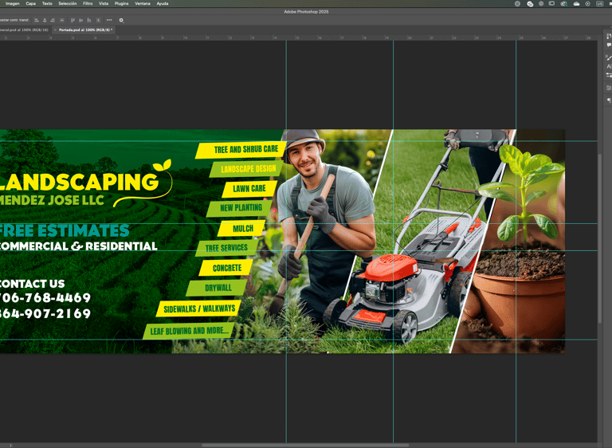612x448 pixels.
Task: Select the 'CONCRETE' label on canvas
Action: (x=227, y=268)
